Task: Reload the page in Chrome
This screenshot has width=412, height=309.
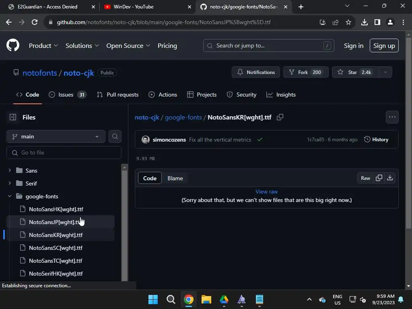Action: coord(35,23)
